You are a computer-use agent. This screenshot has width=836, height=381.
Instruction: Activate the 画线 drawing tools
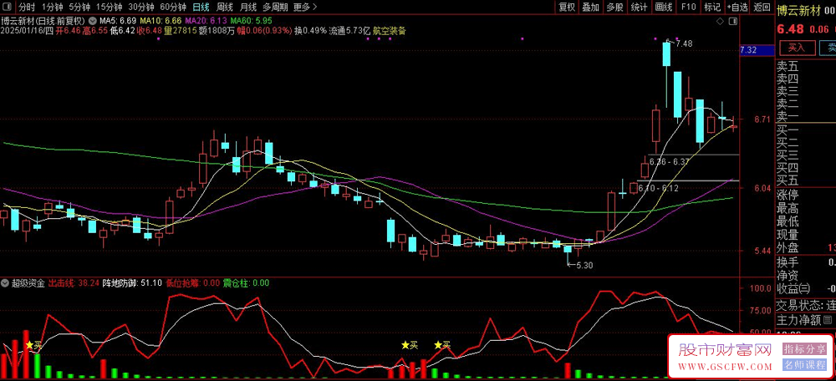coord(664,7)
